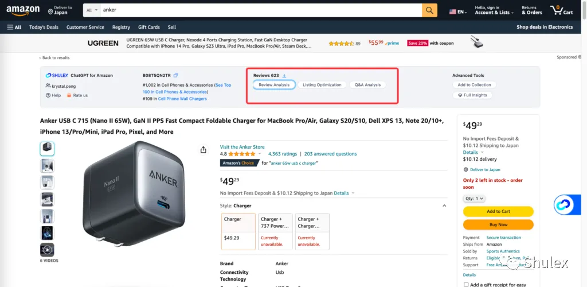Screen dimensions: 587x287
Task: Click the share icon beside product image
Action: point(204,150)
